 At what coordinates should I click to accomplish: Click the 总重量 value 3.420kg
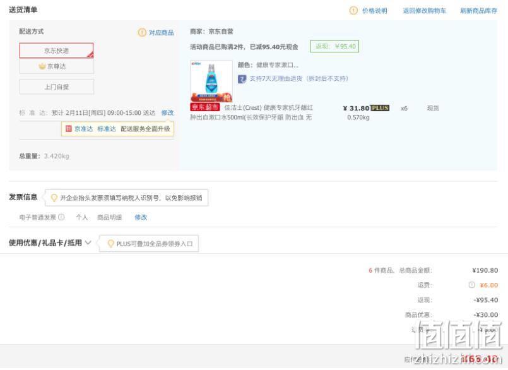(x=57, y=156)
